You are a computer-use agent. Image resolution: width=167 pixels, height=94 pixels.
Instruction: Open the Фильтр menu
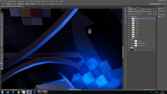[43, 1]
